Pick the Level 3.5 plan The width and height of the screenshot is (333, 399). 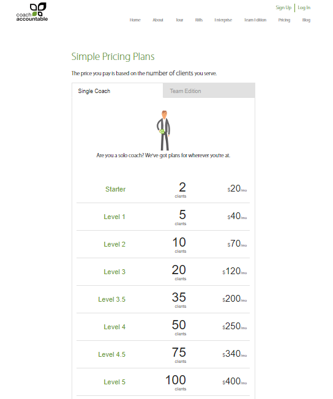163,299
